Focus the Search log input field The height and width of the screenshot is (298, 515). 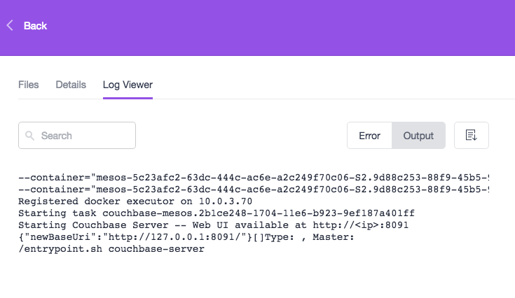click(x=77, y=136)
